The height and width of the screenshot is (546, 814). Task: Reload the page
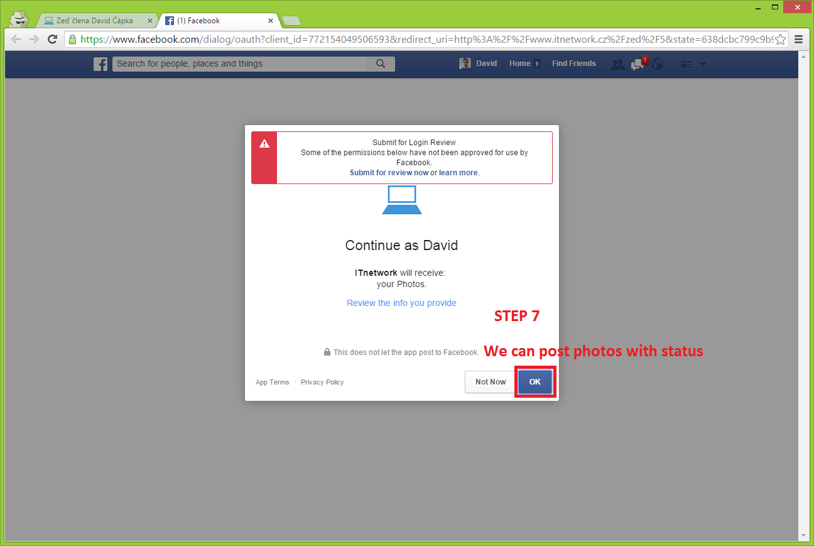click(53, 39)
